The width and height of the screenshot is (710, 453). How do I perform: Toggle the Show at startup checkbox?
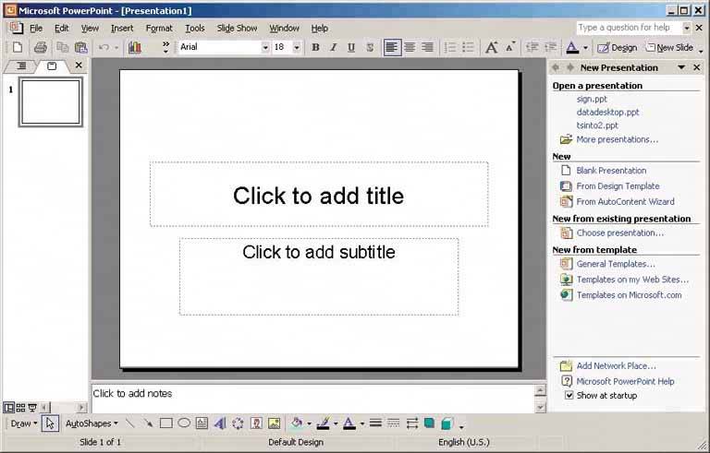click(x=569, y=395)
